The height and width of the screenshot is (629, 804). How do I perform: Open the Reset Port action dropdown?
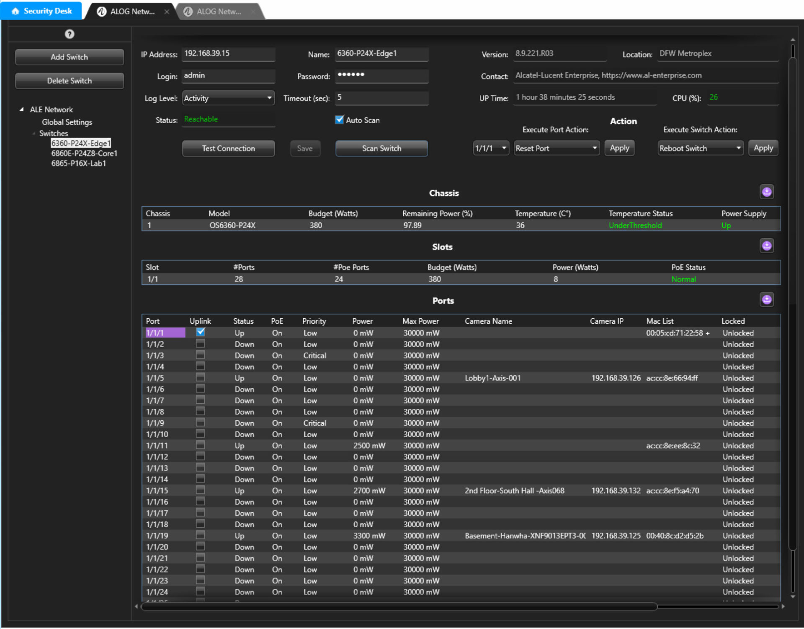[556, 148]
